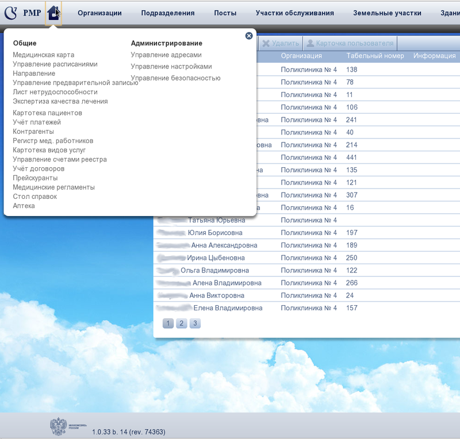Open Управление адресами
Image resolution: width=460 pixels, height=439 pixels.
point(166,55)
